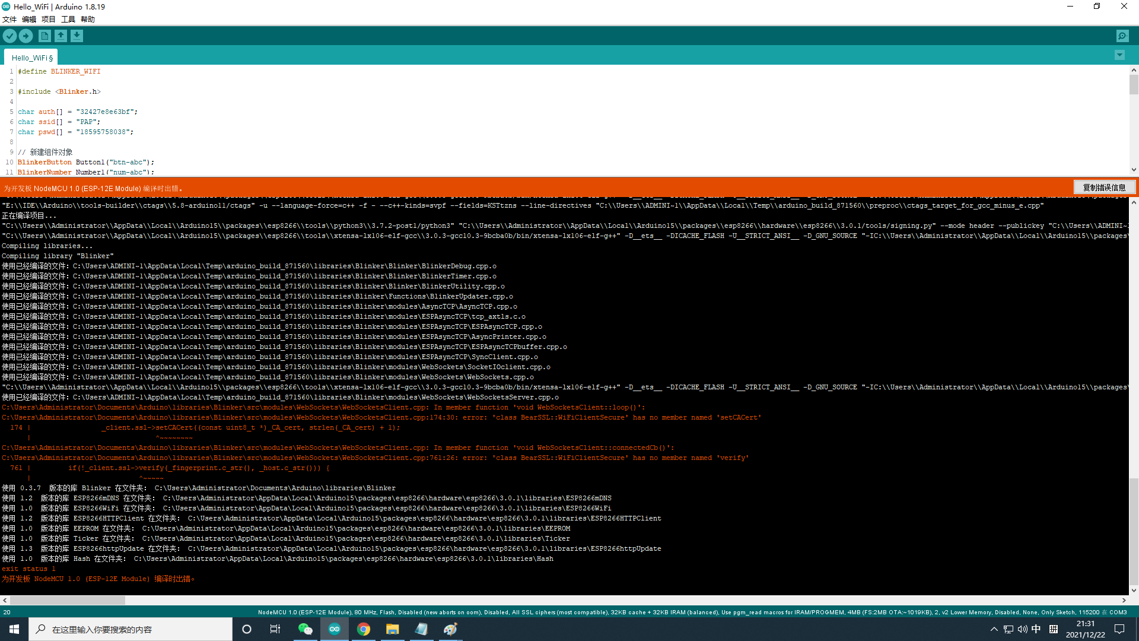
Task: Toggle the Chinese input method indicator
Action: click(1036, 629)
